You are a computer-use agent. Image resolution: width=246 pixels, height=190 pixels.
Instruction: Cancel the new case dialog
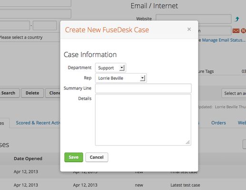(x=97, y=157)
